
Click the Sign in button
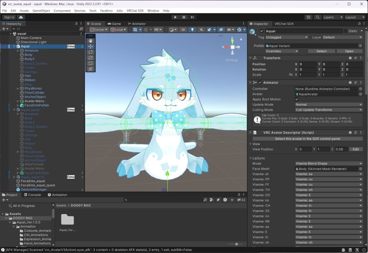[9, 17]
